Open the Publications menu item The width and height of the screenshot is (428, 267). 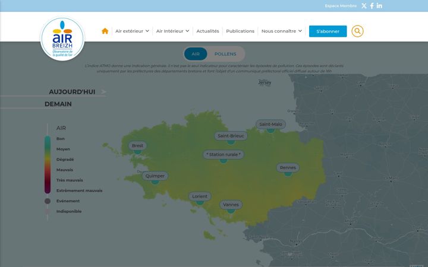coord(240,31)
